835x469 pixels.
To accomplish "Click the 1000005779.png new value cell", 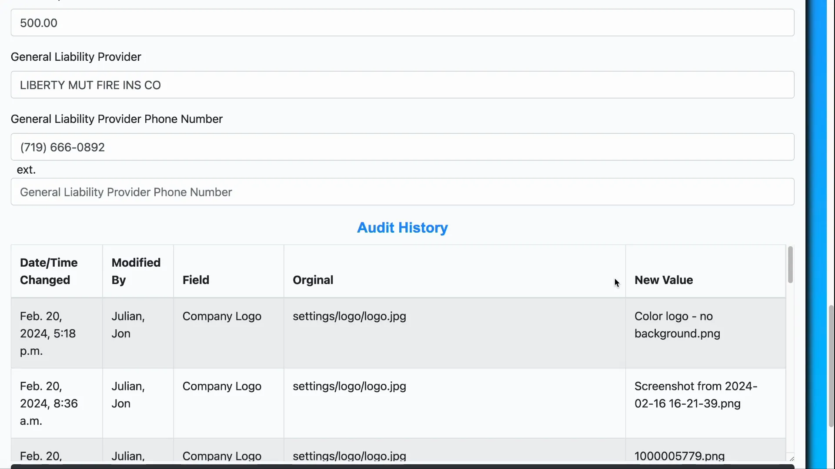I will click(679, 456).
